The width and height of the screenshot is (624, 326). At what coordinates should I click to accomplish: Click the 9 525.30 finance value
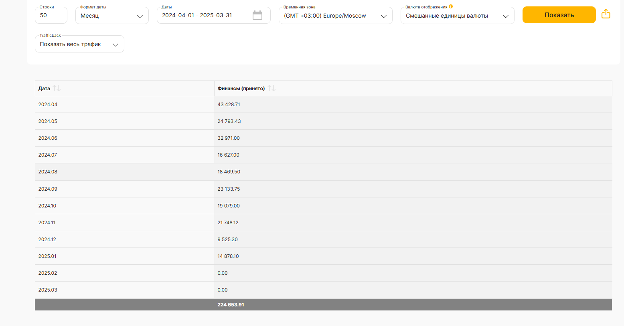coord(227,239)
